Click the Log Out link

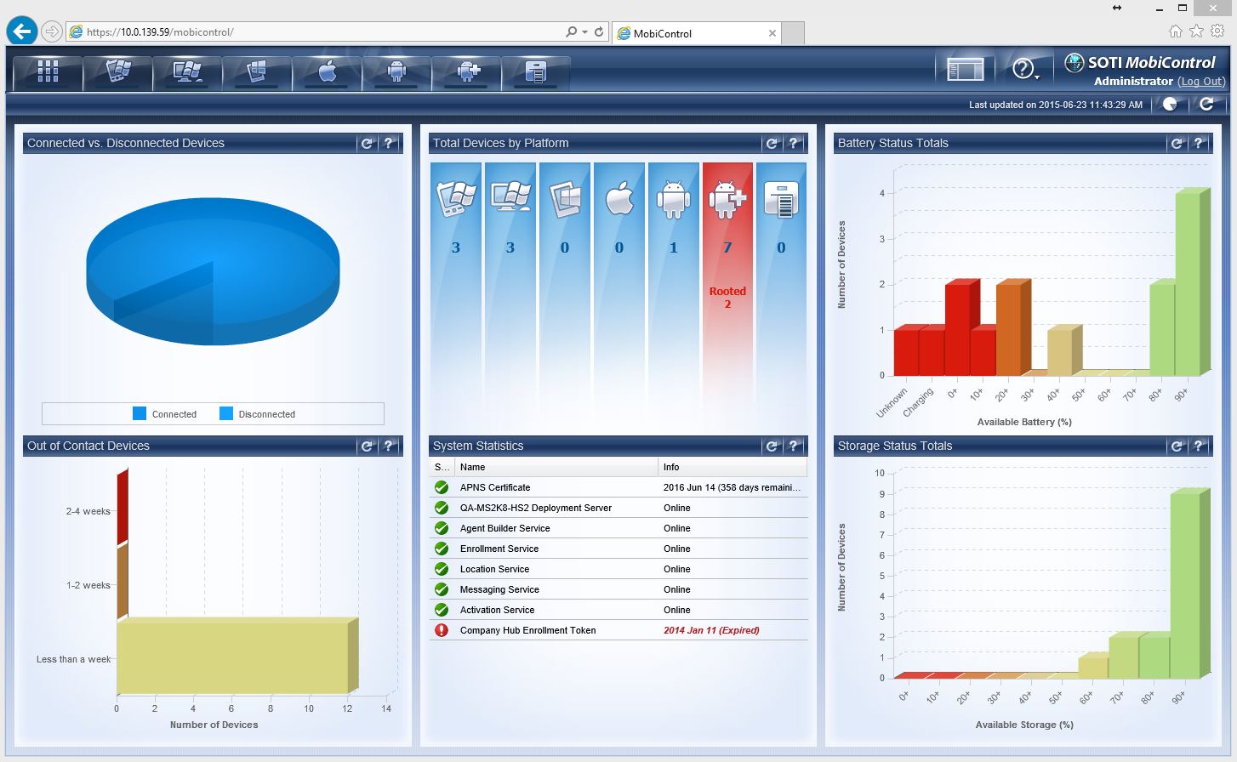(1201, 82)
